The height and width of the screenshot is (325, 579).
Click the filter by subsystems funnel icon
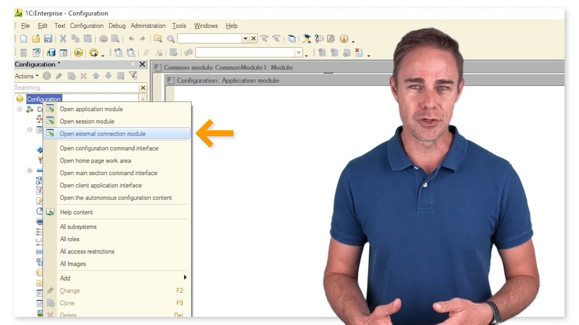click(133, 76)
